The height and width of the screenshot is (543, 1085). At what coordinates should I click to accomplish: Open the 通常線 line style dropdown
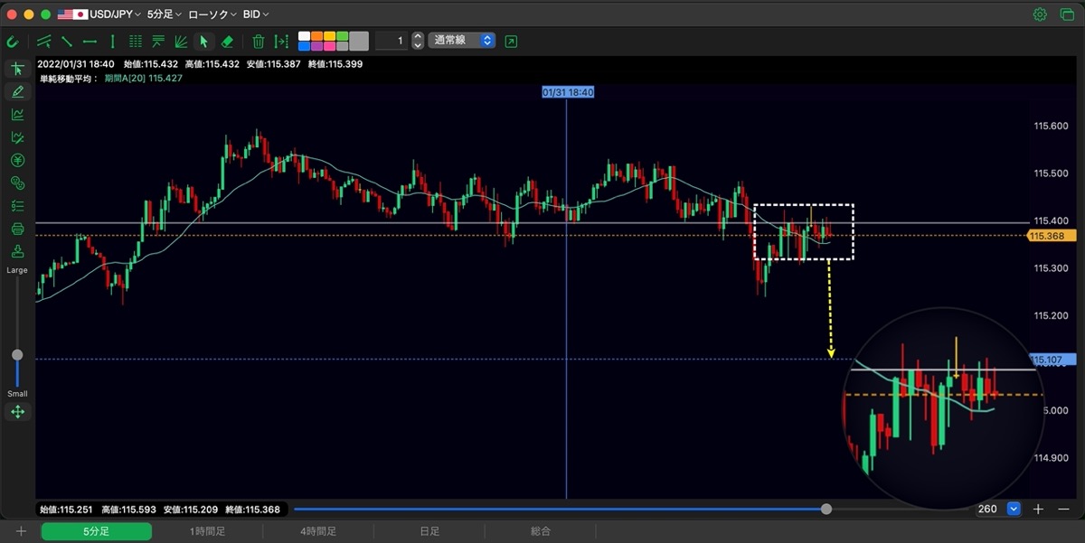(462, 41)
